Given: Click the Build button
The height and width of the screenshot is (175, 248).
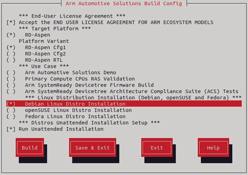Looking at the screenshot, I should (x=30, y=147).
